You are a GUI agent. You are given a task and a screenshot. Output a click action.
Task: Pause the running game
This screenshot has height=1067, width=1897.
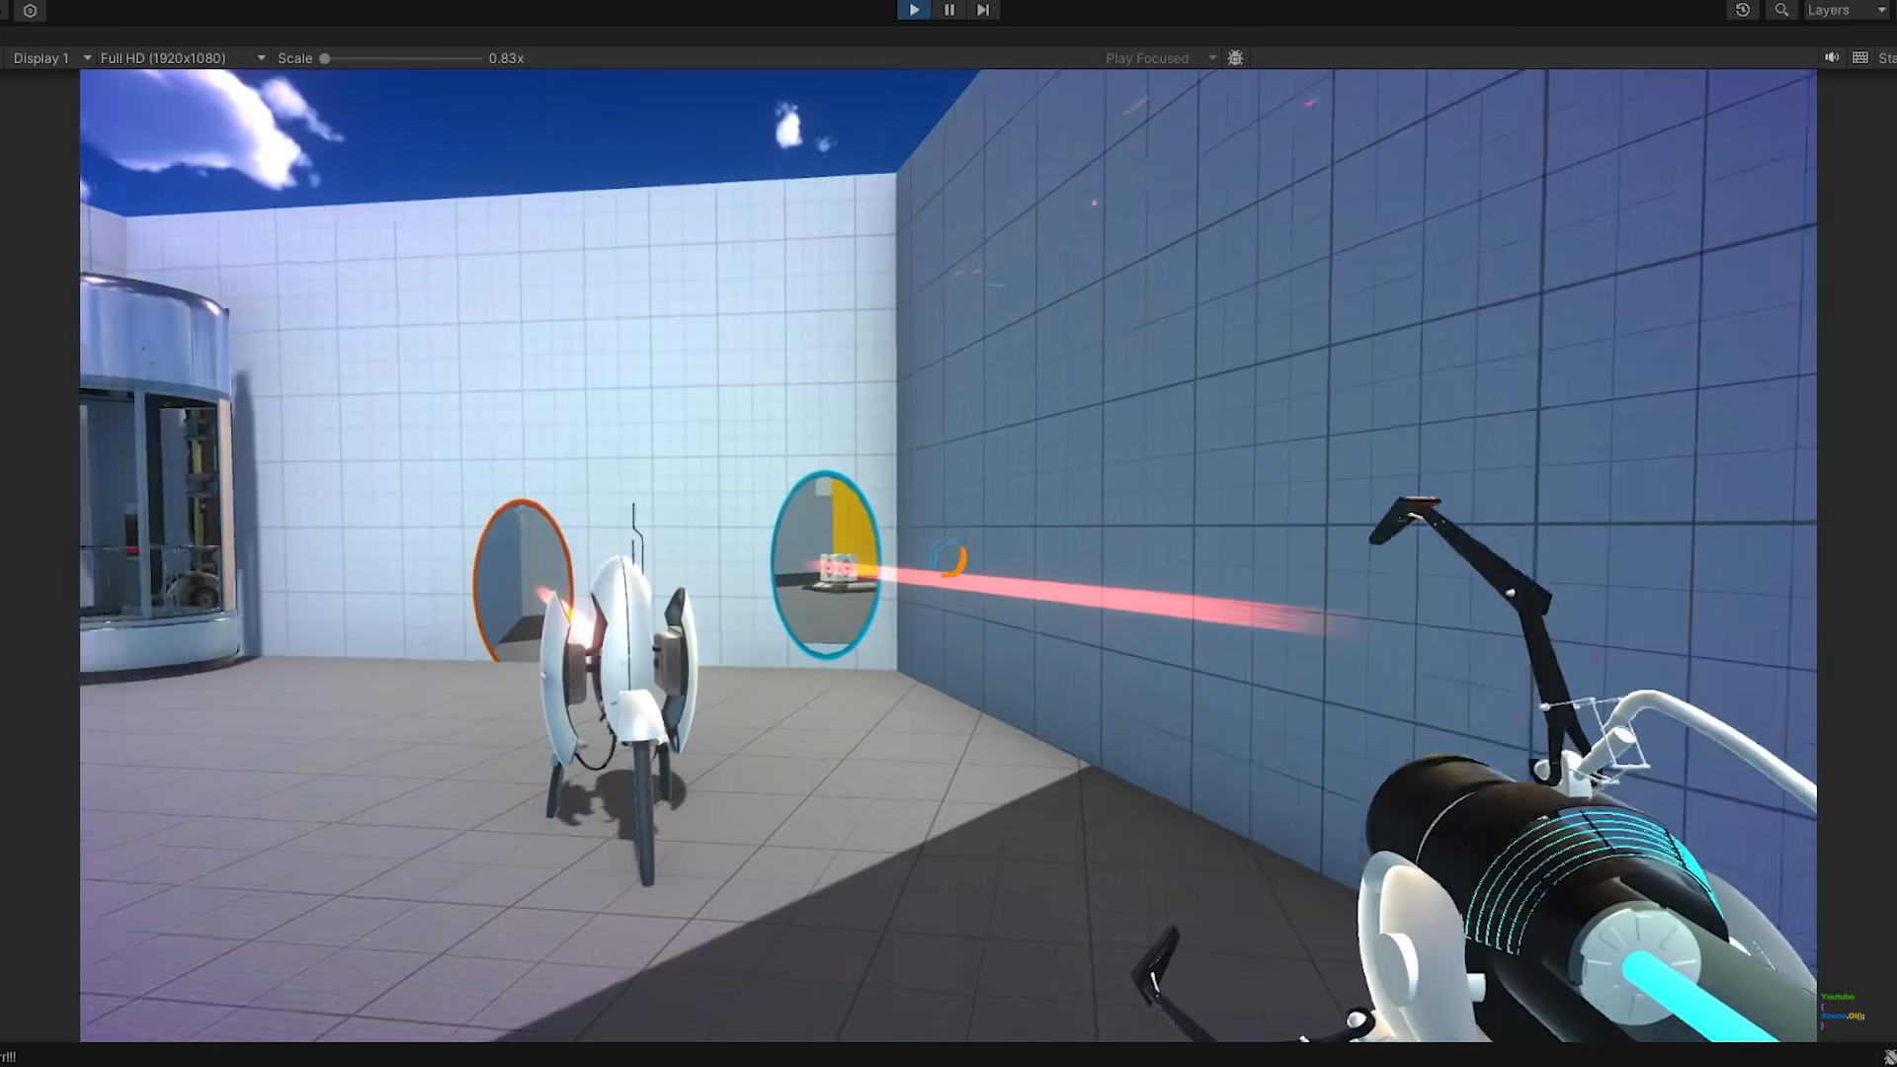949,10
